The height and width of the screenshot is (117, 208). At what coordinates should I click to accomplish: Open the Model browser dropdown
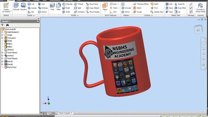tap(6, 21)
